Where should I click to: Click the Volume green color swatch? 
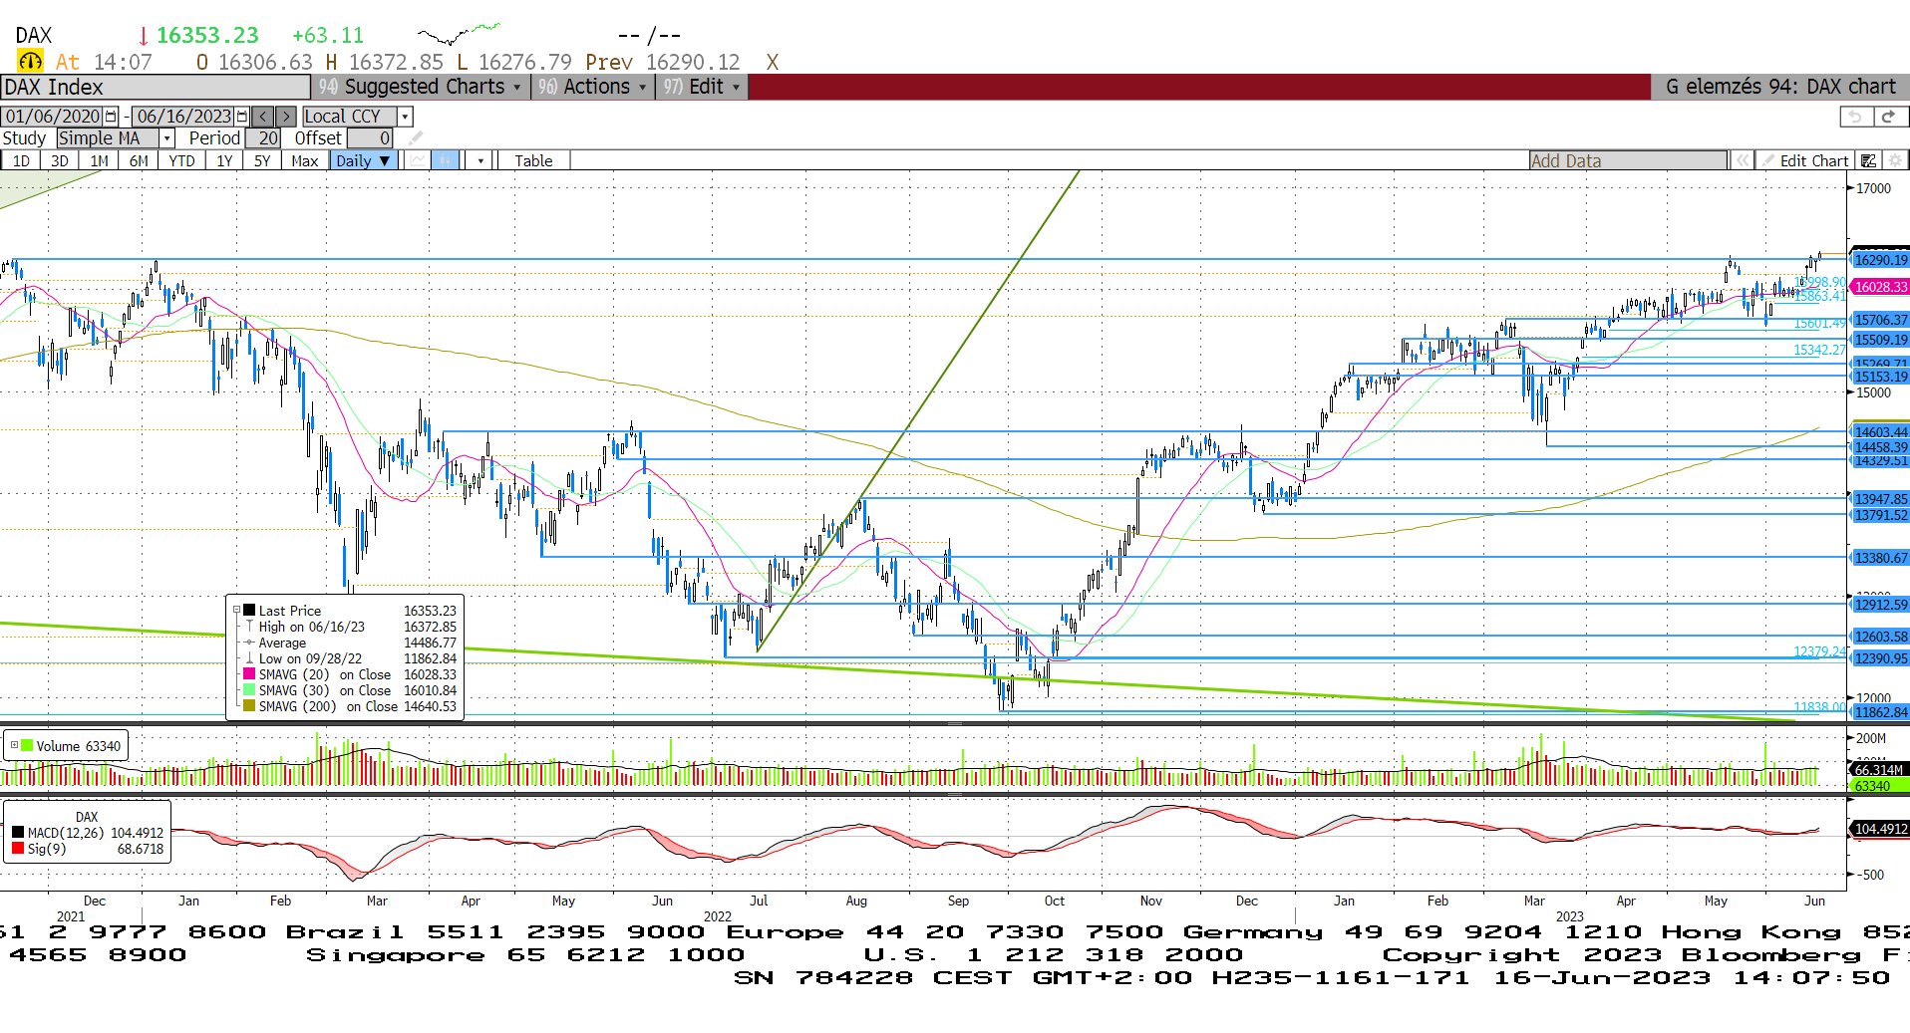coord(27,745)
